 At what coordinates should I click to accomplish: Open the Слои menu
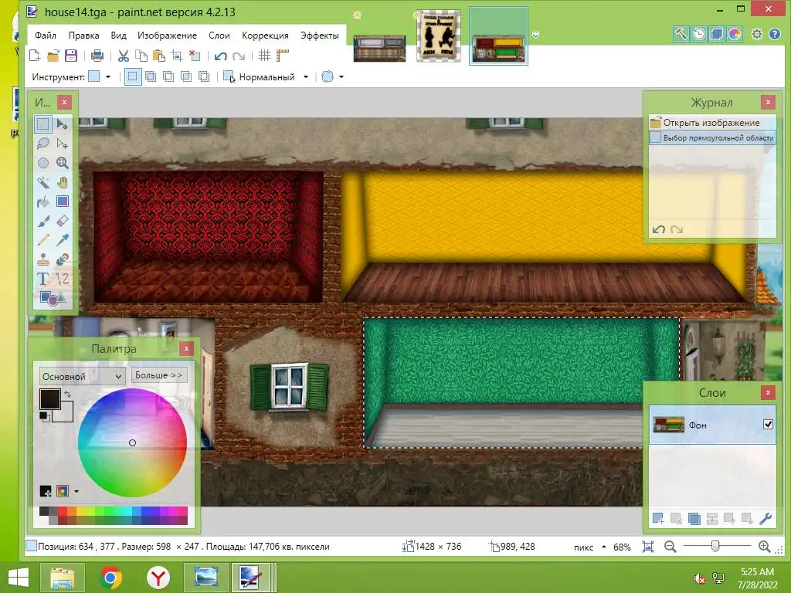tap(219, 36)
